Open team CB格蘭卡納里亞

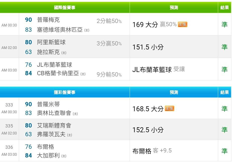pos(58,73)
